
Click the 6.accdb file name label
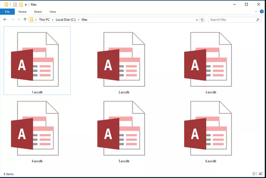(211, 161)
